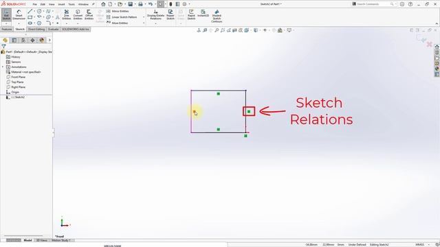Expand Linear Sketch Pattern dropdown arrow

(x=144, y=17)
